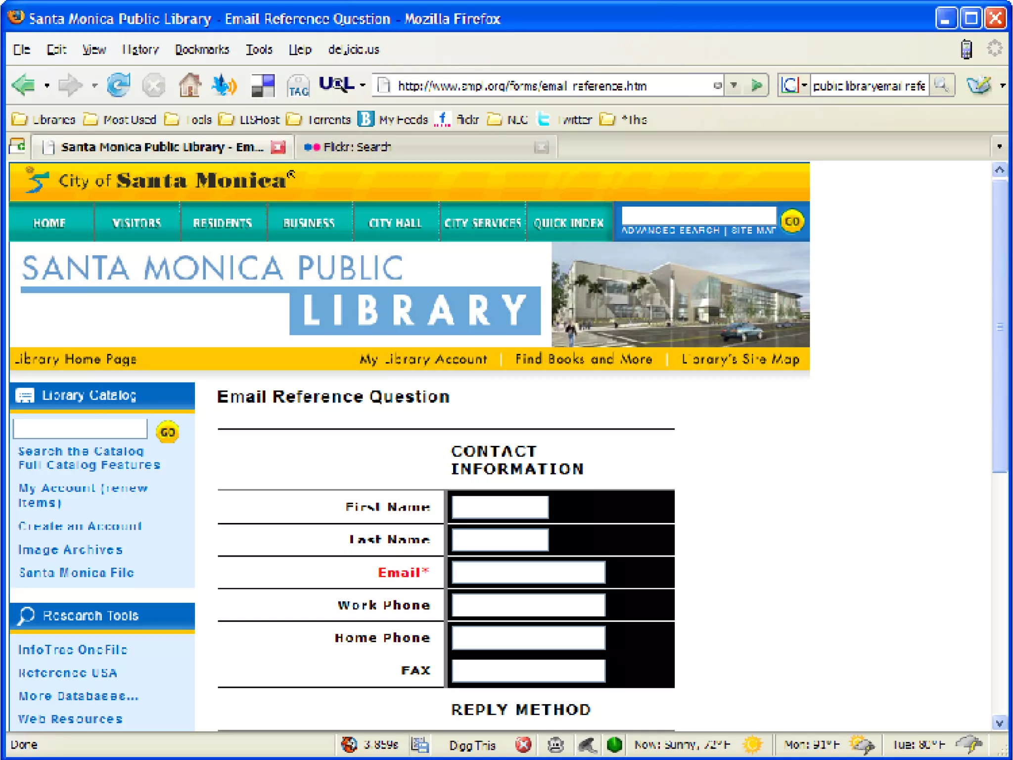Click the Reload page toolbar icon
Viewport: 1013px width, 760px height.
118,86
